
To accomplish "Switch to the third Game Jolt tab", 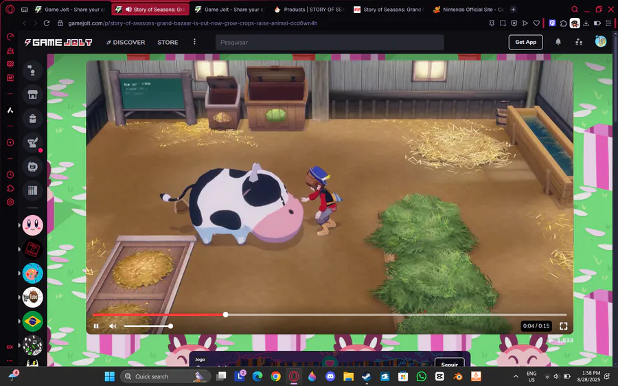I will pyautogui.click(x=229, y=10).
